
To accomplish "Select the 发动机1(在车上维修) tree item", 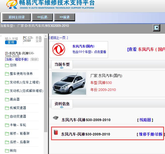I will click(25, 82).
